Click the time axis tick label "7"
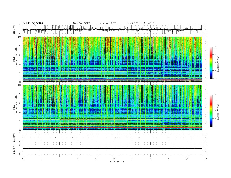The image size is (231, 178). click(x=150, y=159)
